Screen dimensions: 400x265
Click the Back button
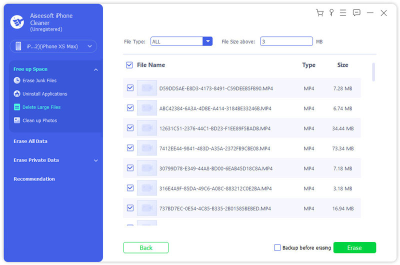pyautogui.click(x=146, y=247)
